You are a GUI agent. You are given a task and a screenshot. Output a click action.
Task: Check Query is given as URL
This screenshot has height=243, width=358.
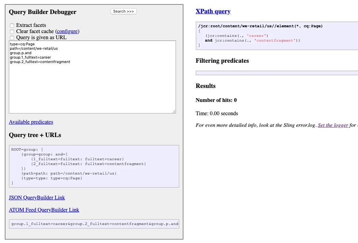tap(12, 37)
